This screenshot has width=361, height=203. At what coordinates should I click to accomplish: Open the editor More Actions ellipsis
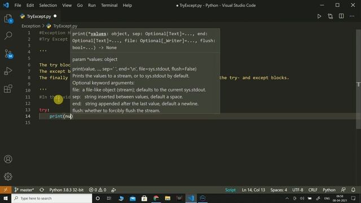pyautogui.click(x=352, y=16)
